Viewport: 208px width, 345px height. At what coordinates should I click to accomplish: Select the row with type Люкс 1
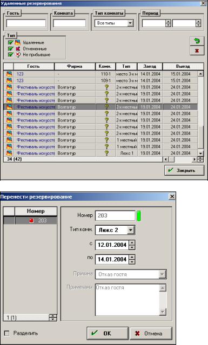100,153
